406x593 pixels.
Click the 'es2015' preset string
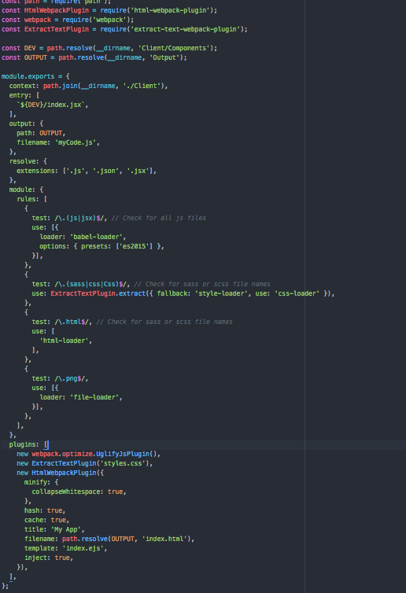[136, 246]
